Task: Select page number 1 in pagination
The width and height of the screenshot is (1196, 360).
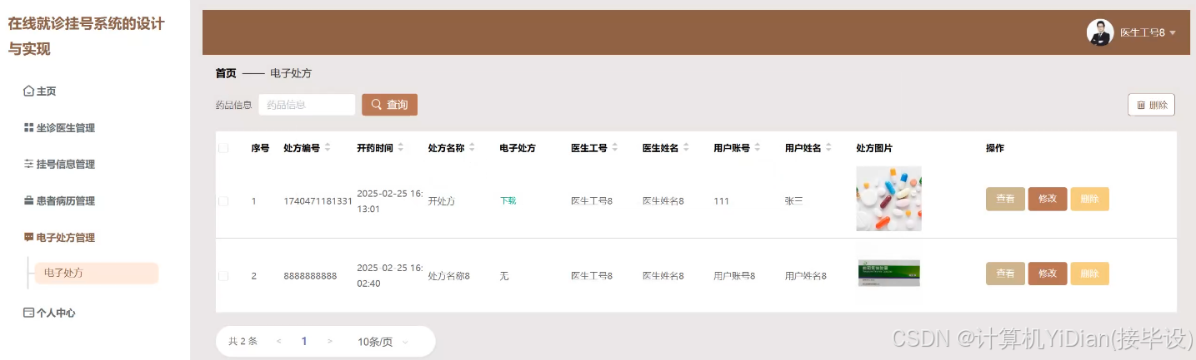Action: tap(304, 342)
